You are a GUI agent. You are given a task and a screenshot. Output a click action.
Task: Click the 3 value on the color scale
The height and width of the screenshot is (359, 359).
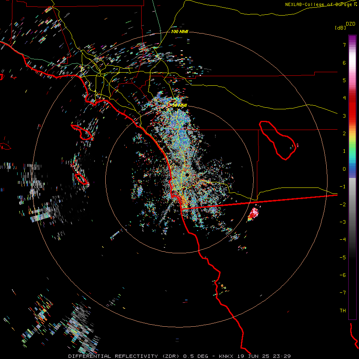[344, 116]
